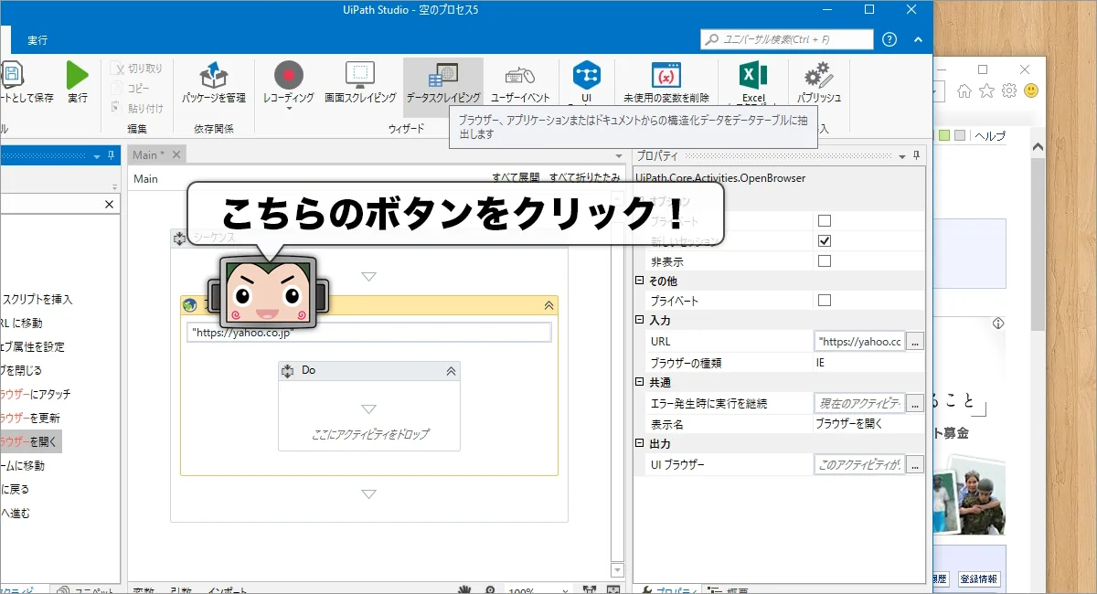Click the Excel export icon in ribbon
1097x594 pixels.
coord(753,75)
